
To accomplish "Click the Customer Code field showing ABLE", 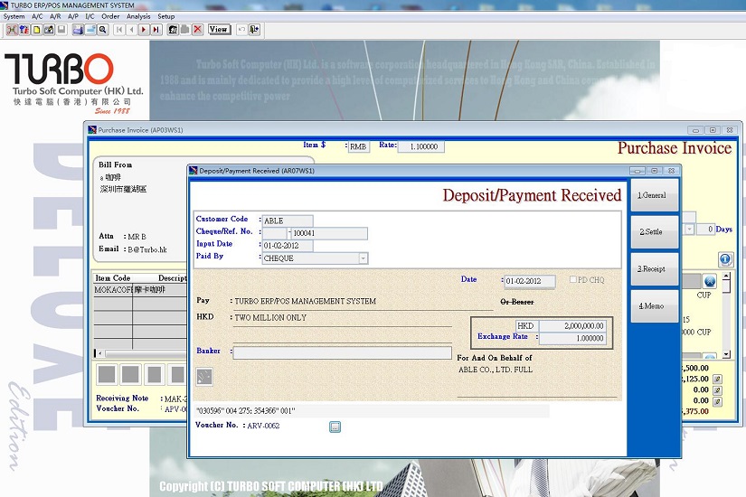I will [x=288, y=220].
